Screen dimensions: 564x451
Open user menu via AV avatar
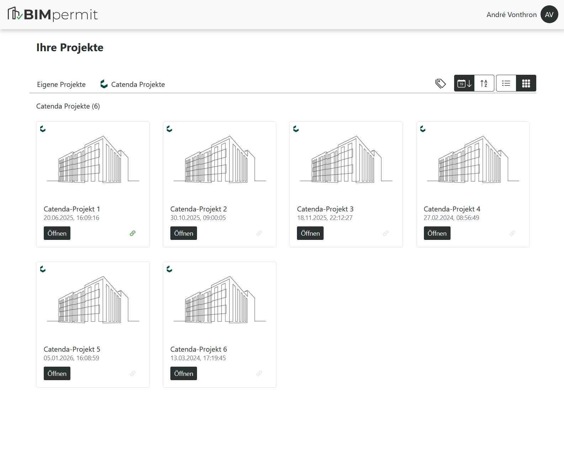coord(549,15)
